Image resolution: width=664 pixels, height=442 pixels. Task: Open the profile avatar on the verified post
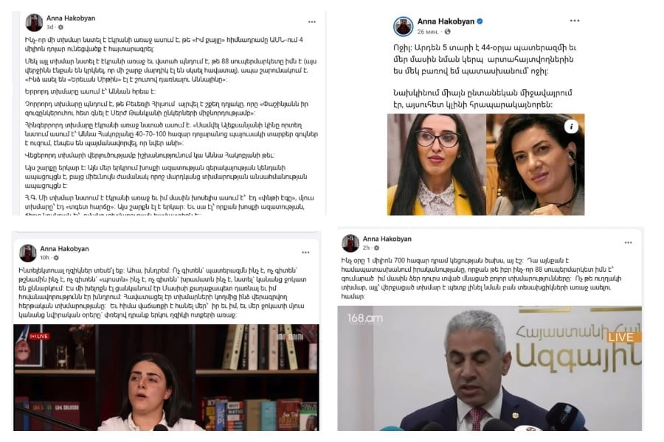[403, 27]
